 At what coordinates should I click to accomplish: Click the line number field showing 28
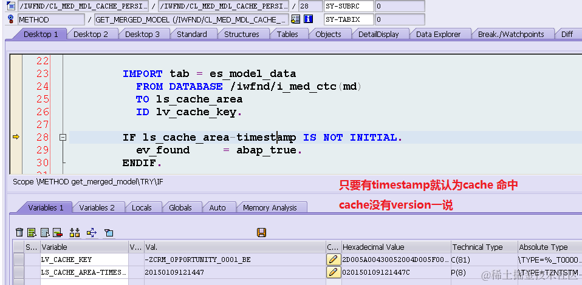click(310, 6)
